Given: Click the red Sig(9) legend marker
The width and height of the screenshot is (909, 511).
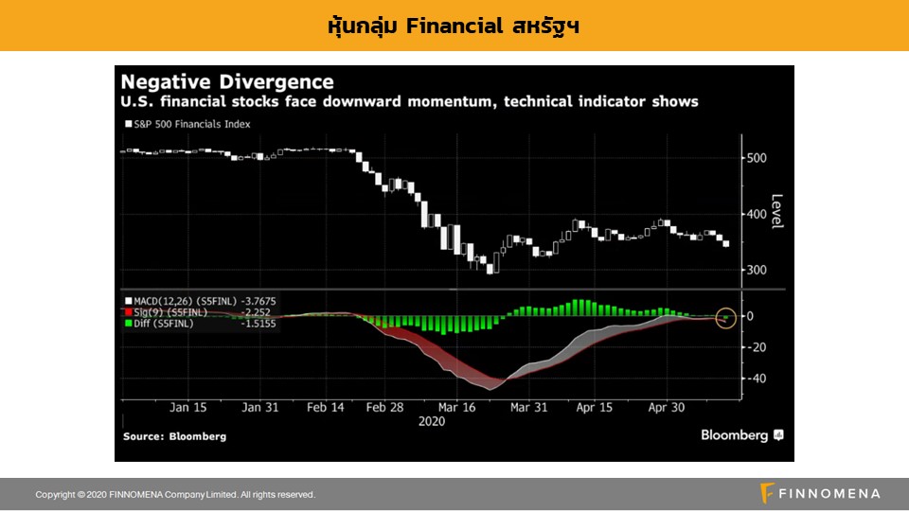Looking at the screenshot, I should (127, 311).
